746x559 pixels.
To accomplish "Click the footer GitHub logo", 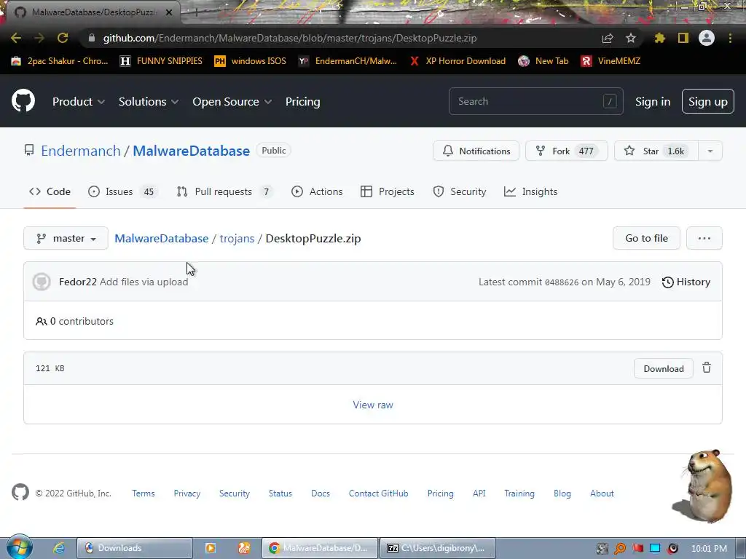I will [x=20, y=493].
